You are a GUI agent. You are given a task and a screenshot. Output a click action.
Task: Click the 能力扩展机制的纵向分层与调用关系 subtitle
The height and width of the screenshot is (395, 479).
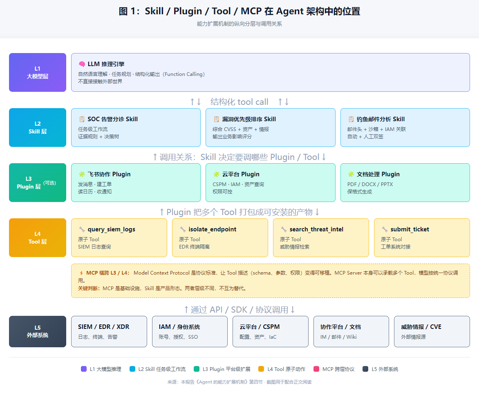239,24
